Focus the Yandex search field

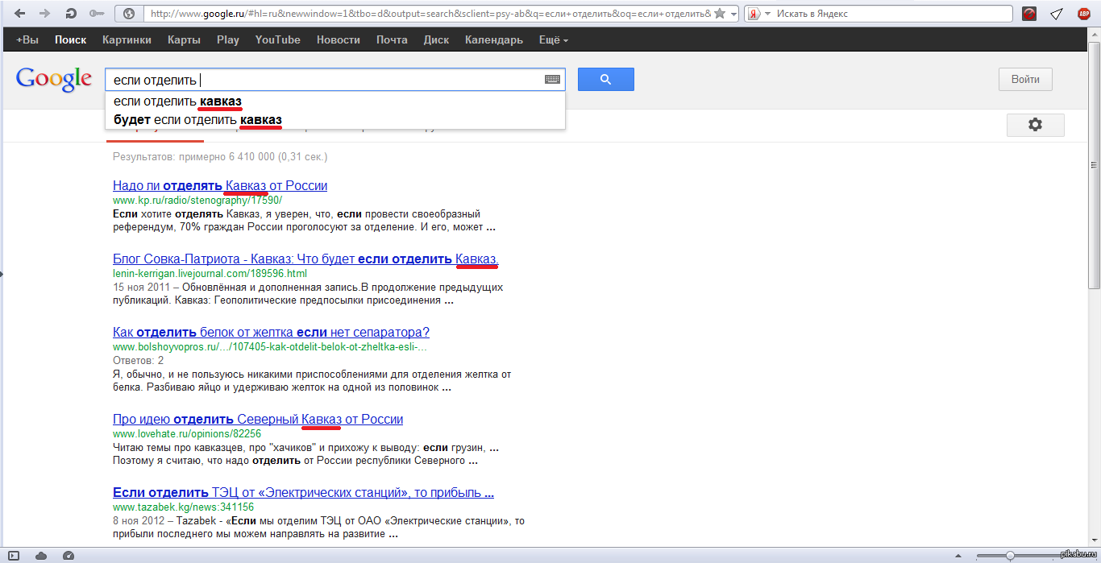(x=891, y=14)
